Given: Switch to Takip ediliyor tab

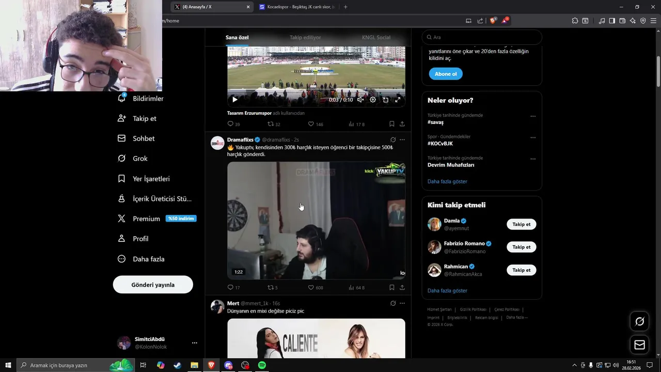Looking at the screenshot, I should 305,37.
